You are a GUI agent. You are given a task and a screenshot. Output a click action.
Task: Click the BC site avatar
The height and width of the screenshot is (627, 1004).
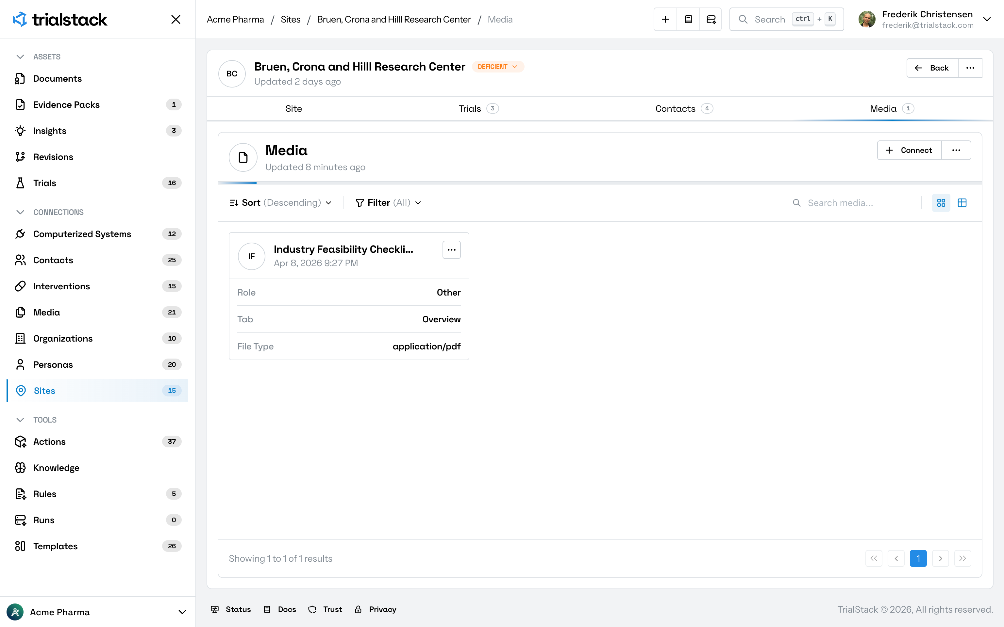pos(232,74)
